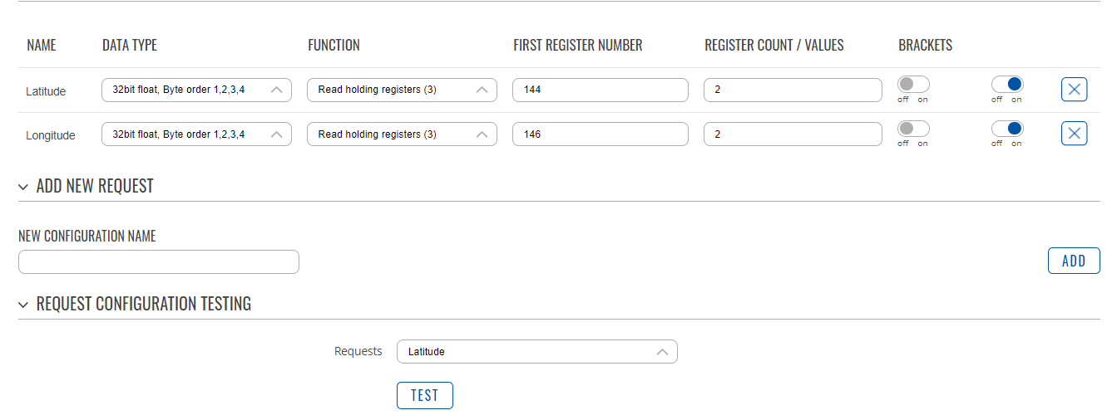The height and width of the screenshot is (415, 1112).
Task: Focus the New Configuration Name field
Action: tap(159, 262)
